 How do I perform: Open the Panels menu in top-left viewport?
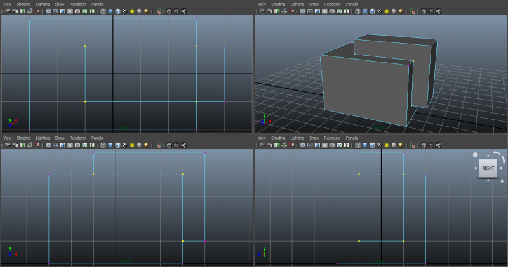[x=97, y=4]
